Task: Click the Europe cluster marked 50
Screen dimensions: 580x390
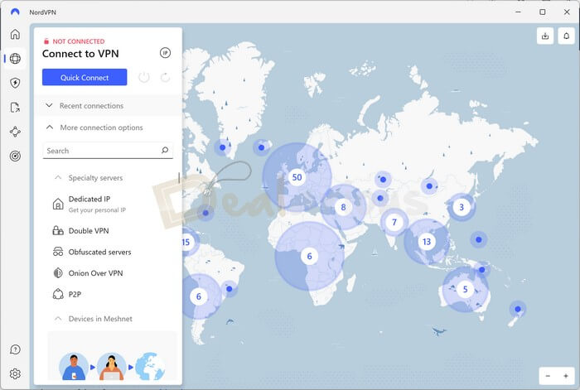Action: point(297,177)
